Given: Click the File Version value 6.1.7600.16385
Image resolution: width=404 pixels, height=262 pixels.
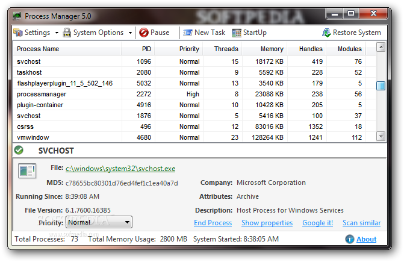Looking at the screenshot, I should click(88, 210).
